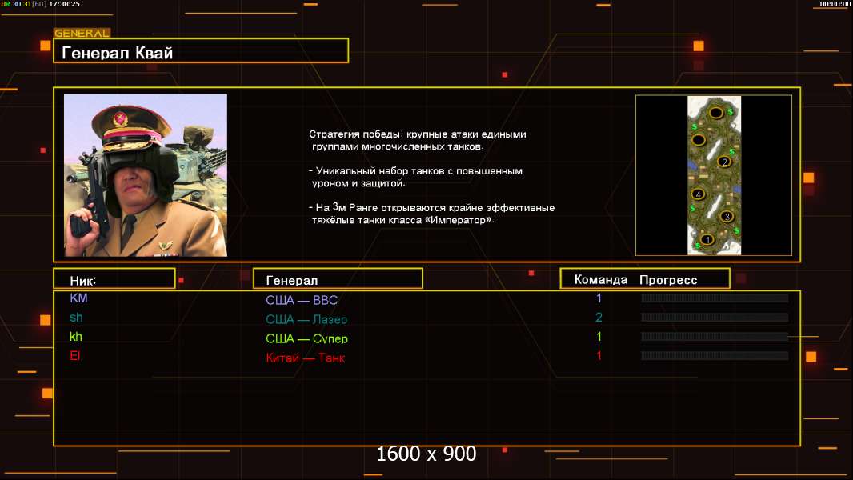Click the 'Генерал' column header
The image size is (853, 480).
click(x=338, y=278)
